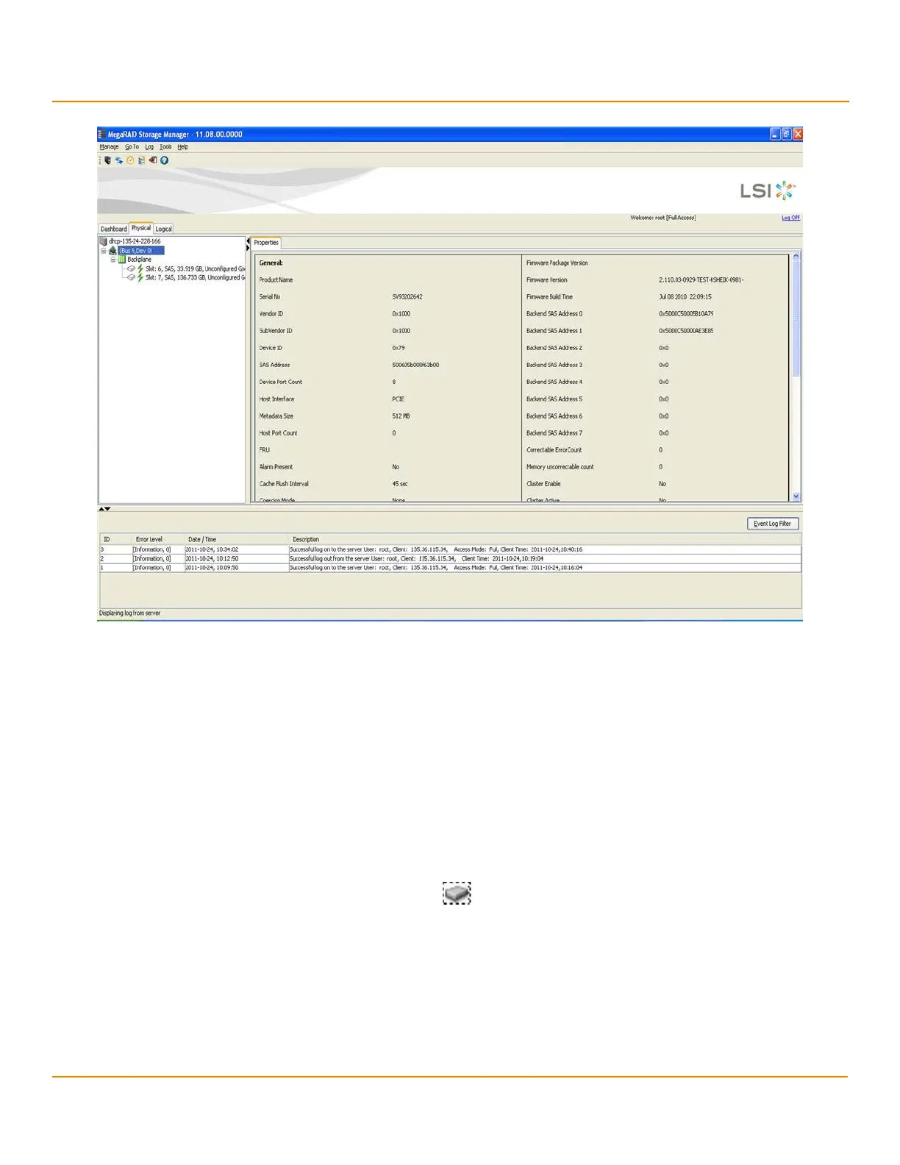This screenshot has height=1165, width=900.
Task: Click Cache Flush Interval value 45 sec
Action: point(400,484)
